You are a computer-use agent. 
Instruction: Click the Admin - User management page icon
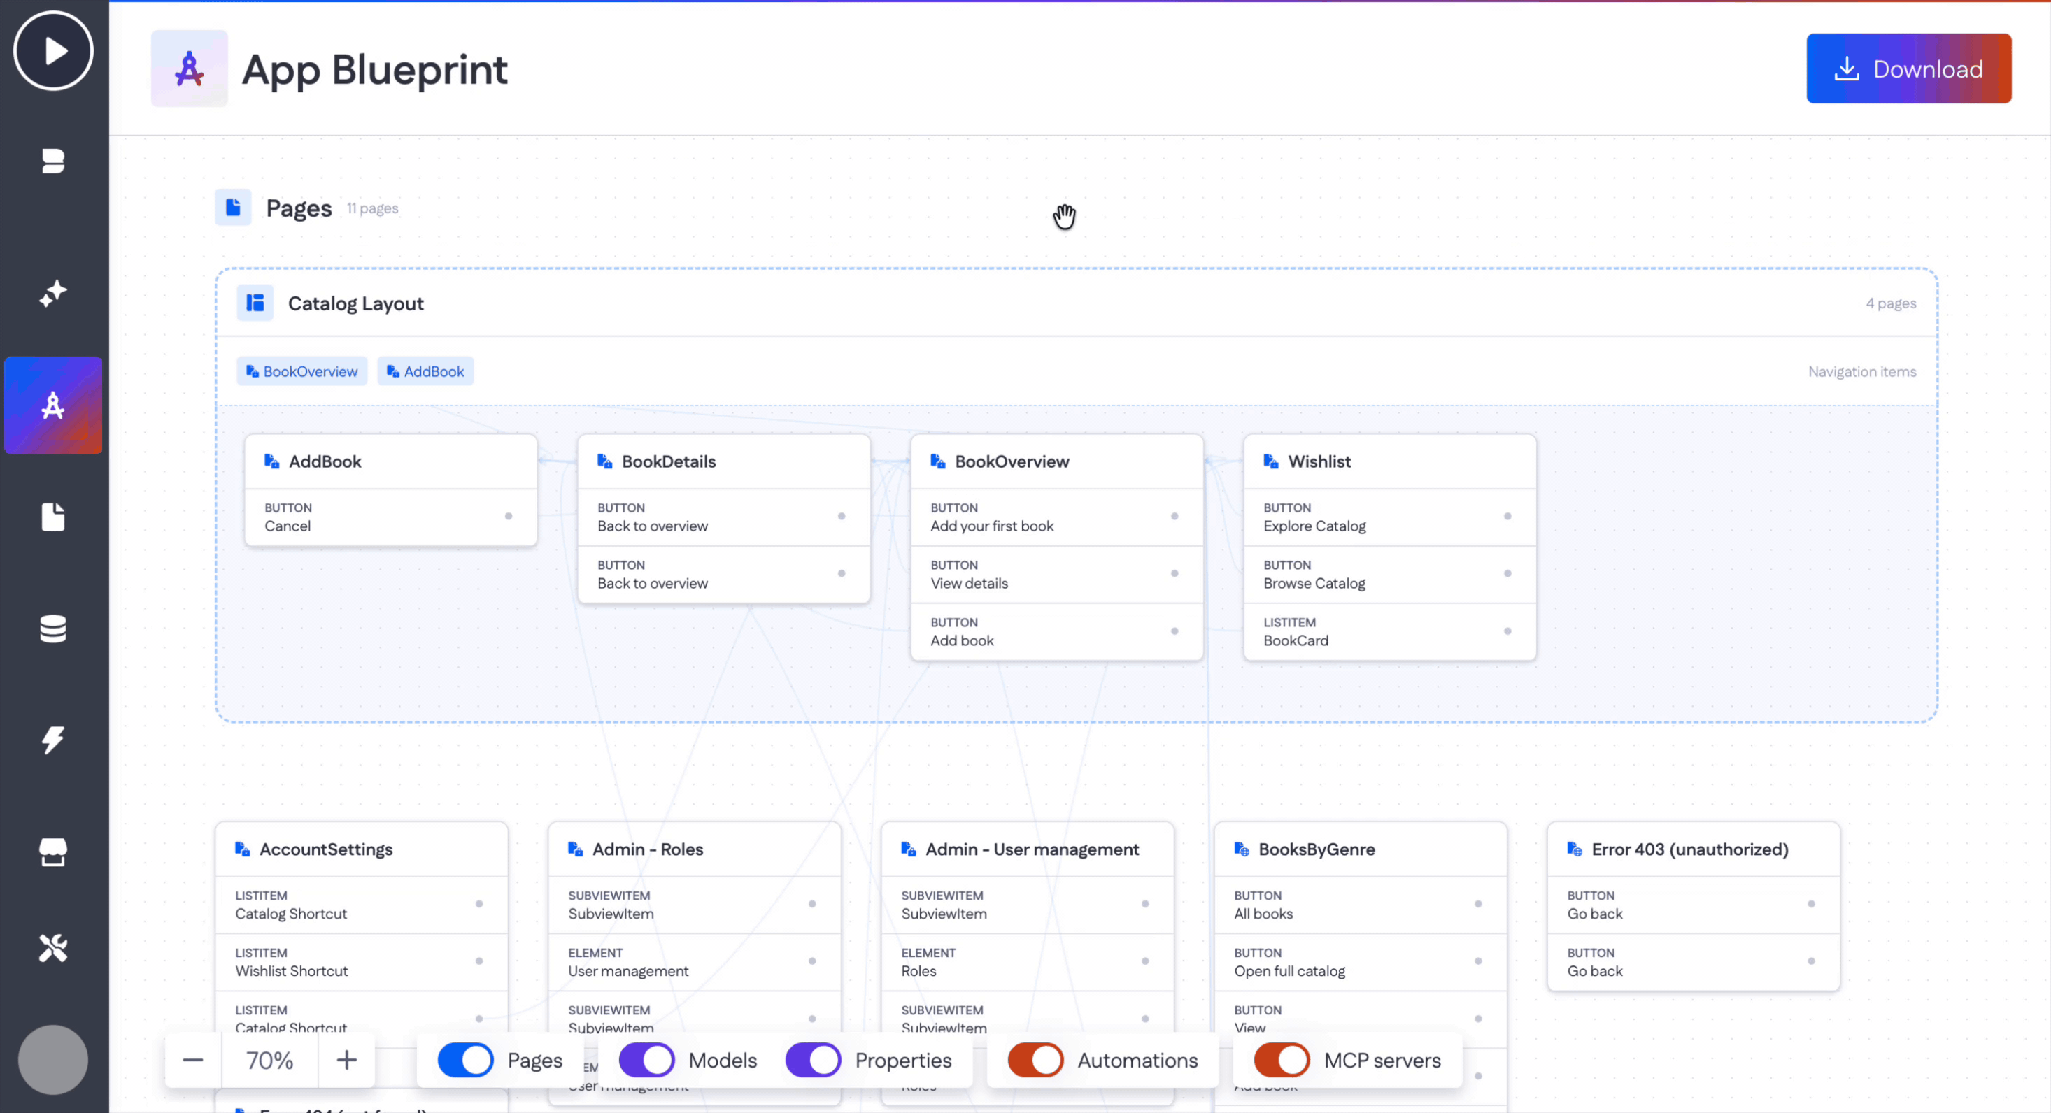coord(909,849)
